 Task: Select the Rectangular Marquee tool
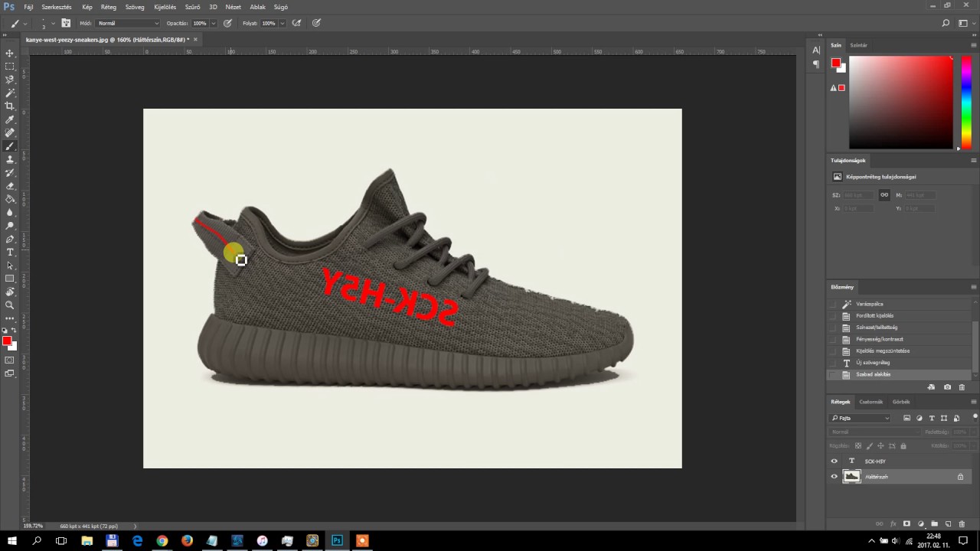[x=10, y=67]
